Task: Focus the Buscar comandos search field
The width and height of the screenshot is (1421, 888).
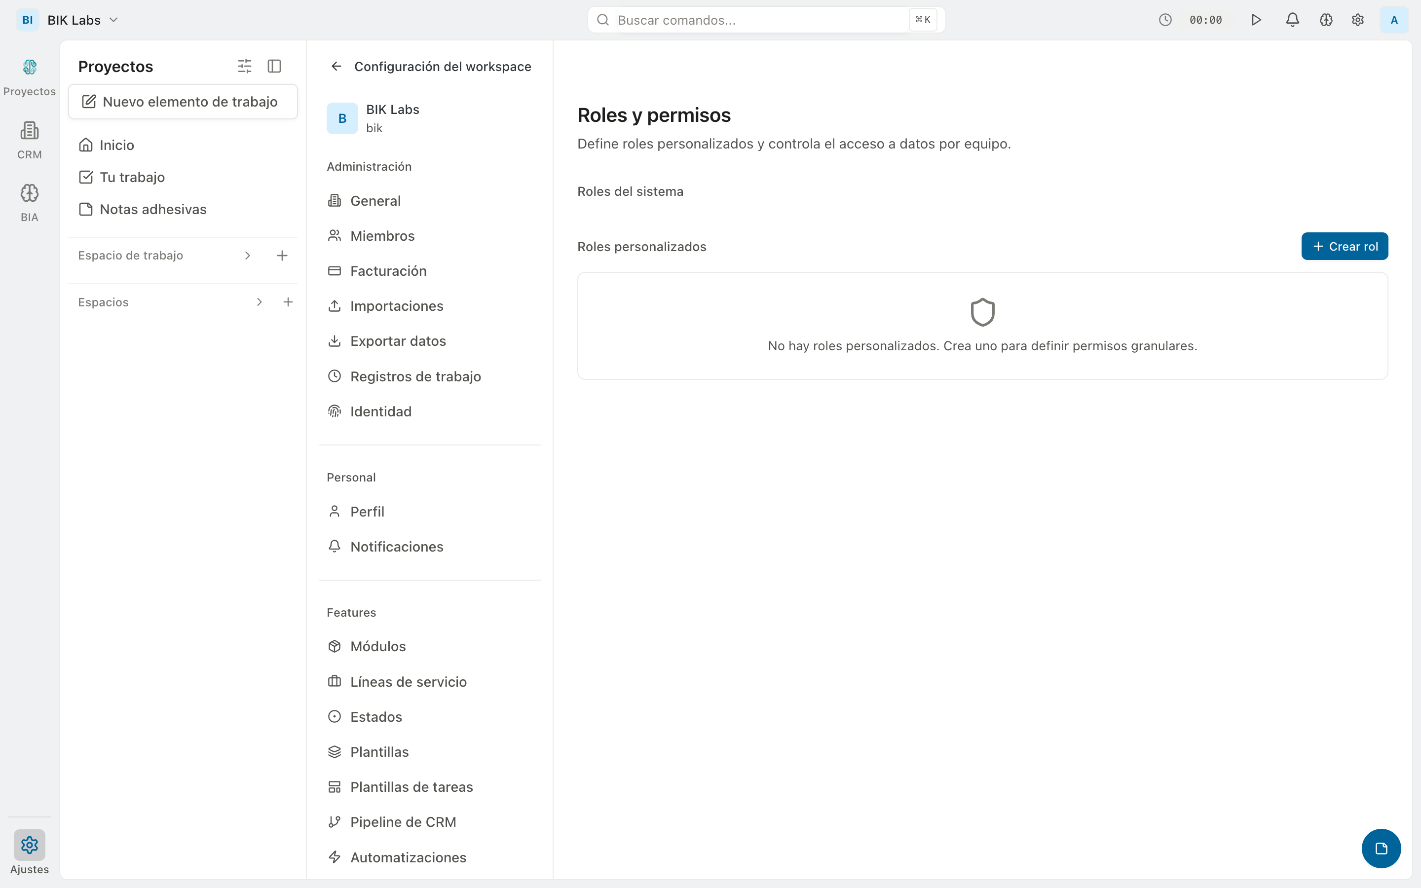Action: [x=757, y=20]
